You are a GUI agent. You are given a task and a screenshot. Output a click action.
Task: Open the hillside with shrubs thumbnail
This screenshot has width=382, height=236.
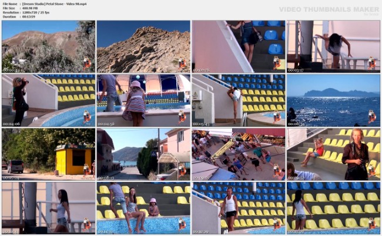tap(48, 46)
